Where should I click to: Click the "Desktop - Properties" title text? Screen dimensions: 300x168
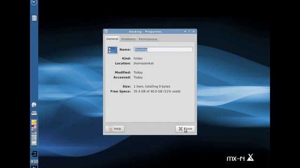click(145, 32)
